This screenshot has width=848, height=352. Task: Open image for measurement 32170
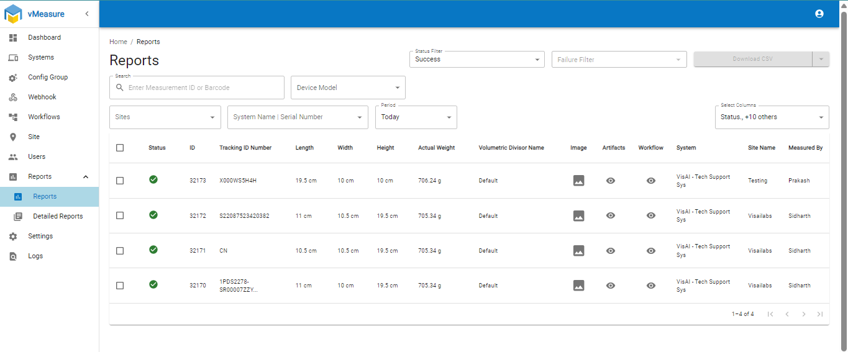[x=578, y=286]
